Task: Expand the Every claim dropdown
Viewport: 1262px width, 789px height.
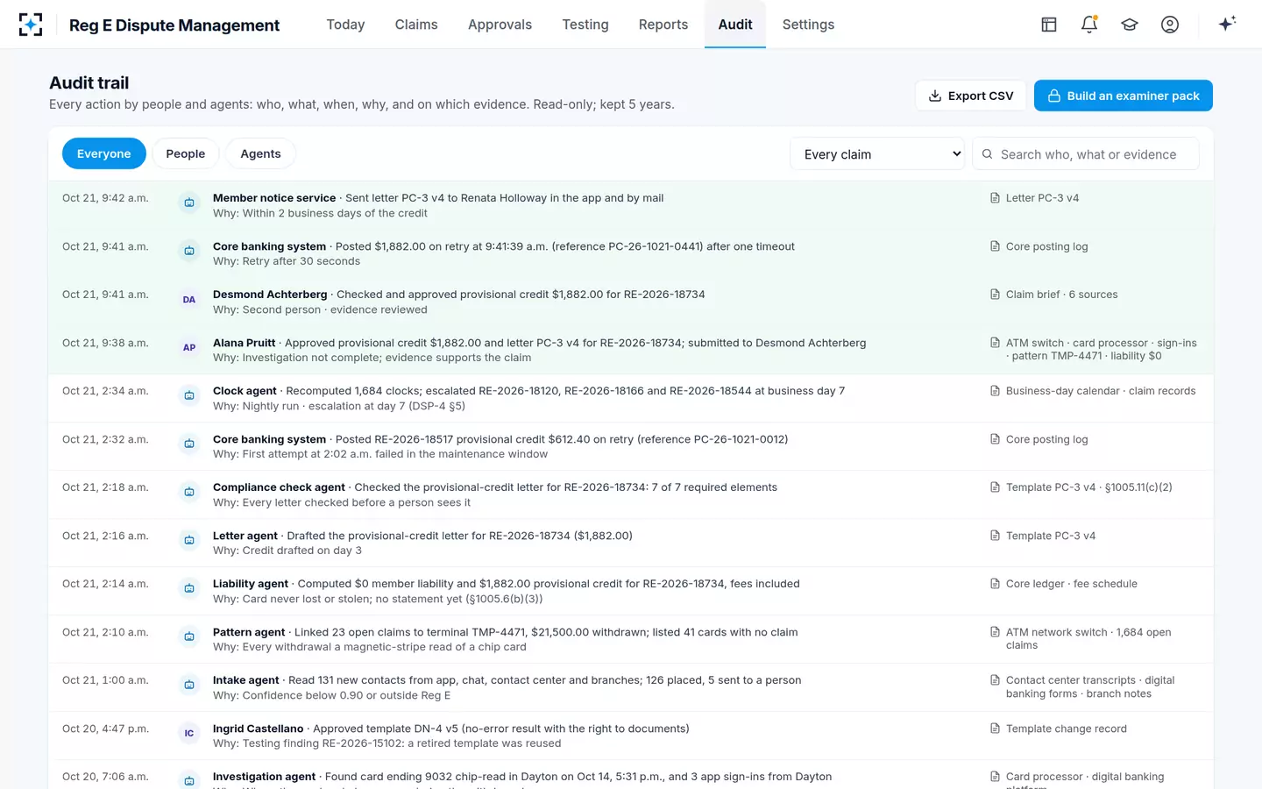Action: [877, 154]
